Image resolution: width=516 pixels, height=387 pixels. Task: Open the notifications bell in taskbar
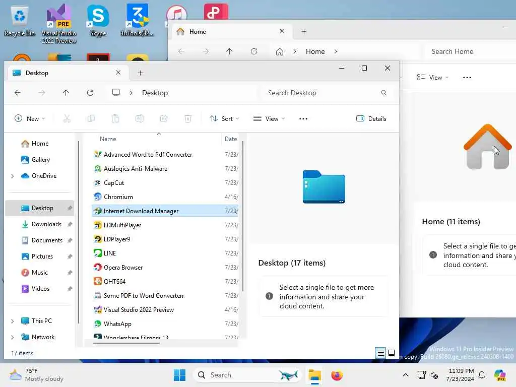click(482, 375)
